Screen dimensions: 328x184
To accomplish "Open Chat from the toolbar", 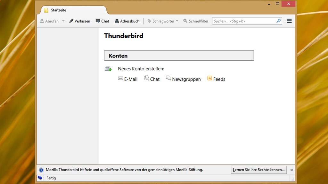I will (102, 21).
